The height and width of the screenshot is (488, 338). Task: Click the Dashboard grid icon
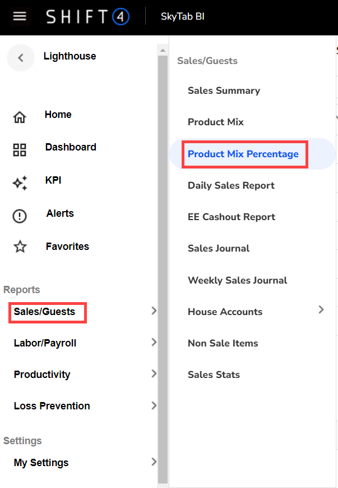(20, 150)
